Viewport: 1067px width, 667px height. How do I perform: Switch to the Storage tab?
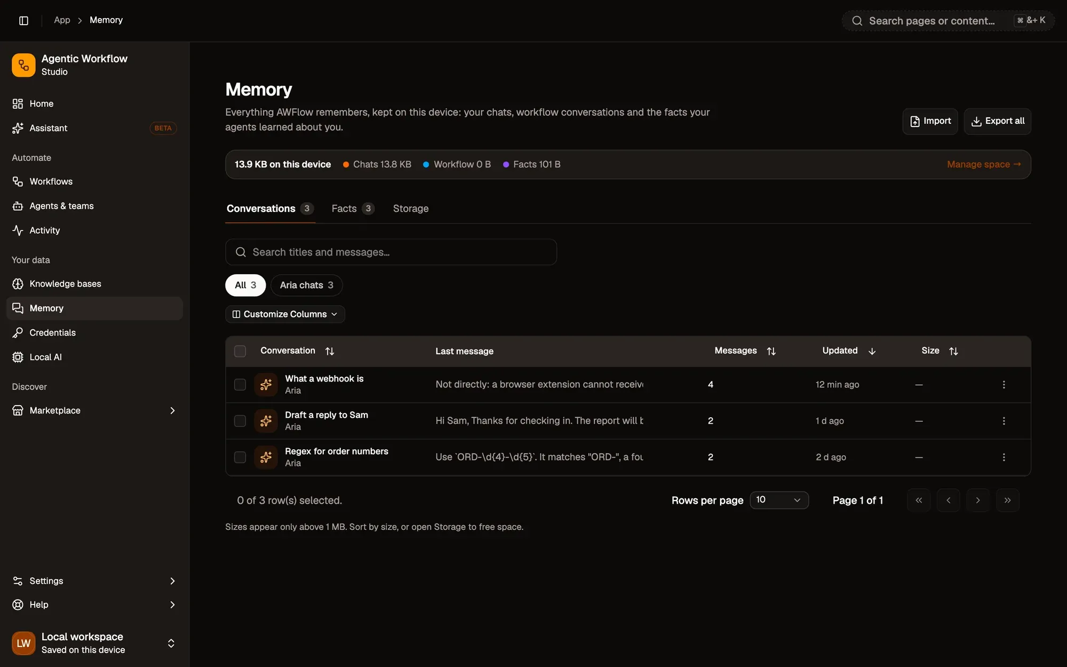click(x=411, y=209)
